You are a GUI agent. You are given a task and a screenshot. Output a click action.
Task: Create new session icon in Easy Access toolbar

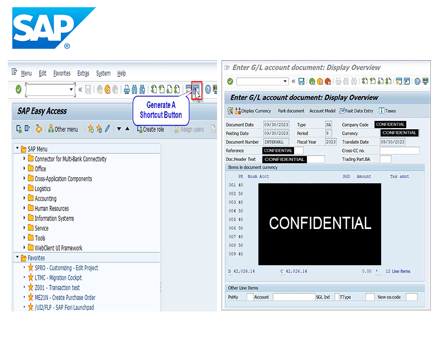[x=188, y=90]
